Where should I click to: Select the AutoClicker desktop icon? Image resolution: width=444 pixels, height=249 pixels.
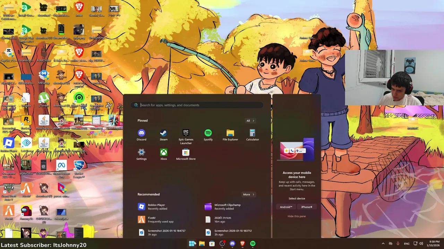[44, 55]
